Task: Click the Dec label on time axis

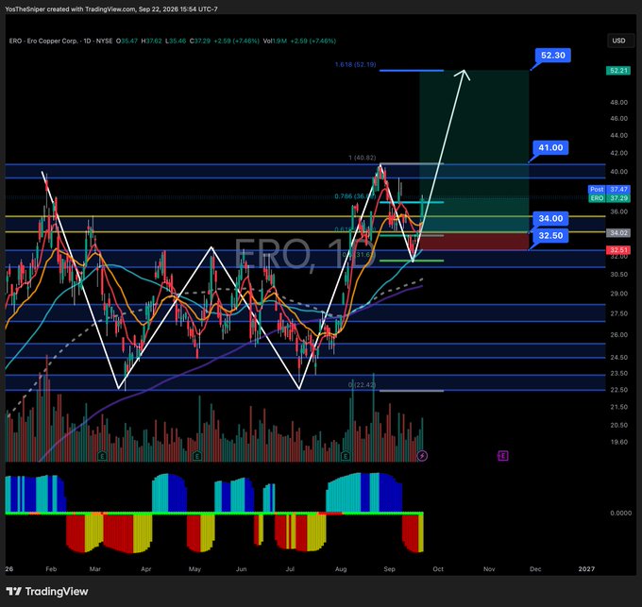Action: pos(535,569)
